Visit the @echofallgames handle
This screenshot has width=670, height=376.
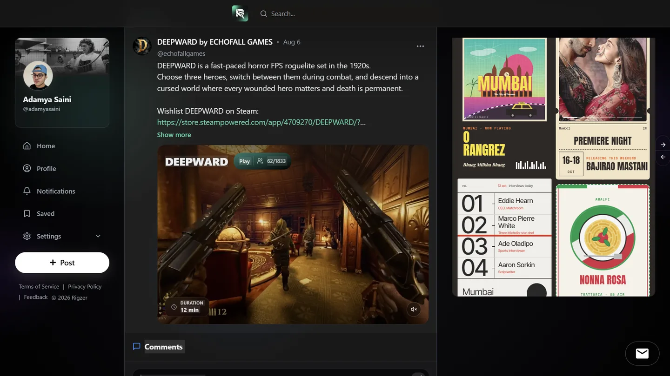pos(181,53)
